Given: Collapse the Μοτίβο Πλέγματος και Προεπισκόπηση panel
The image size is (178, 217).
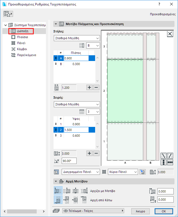Looking at the screenshot, I should pos(56,24).
